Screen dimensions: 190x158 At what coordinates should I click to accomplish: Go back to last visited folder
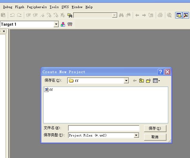coord(135,81)
